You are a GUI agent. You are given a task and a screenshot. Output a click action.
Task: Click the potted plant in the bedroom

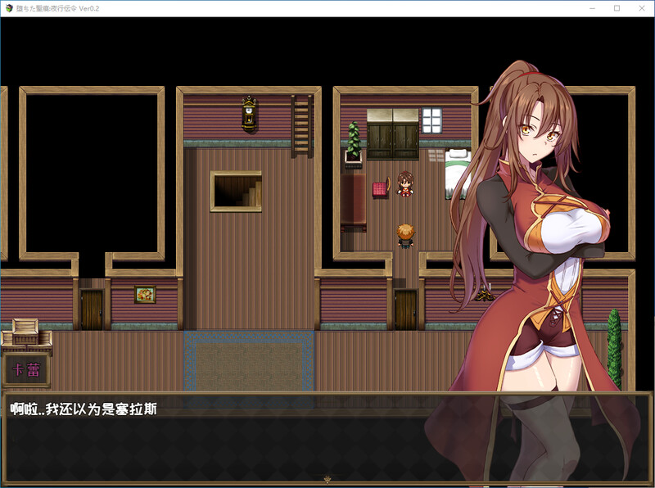click(354, 145)
